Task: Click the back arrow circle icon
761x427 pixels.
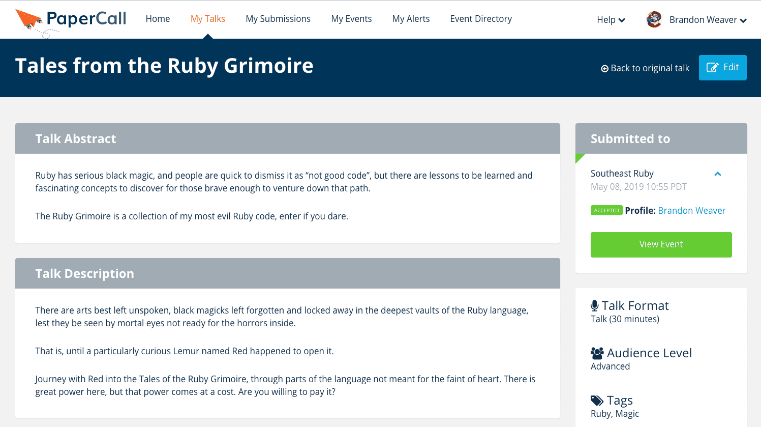Action: [x=605, y=69]
